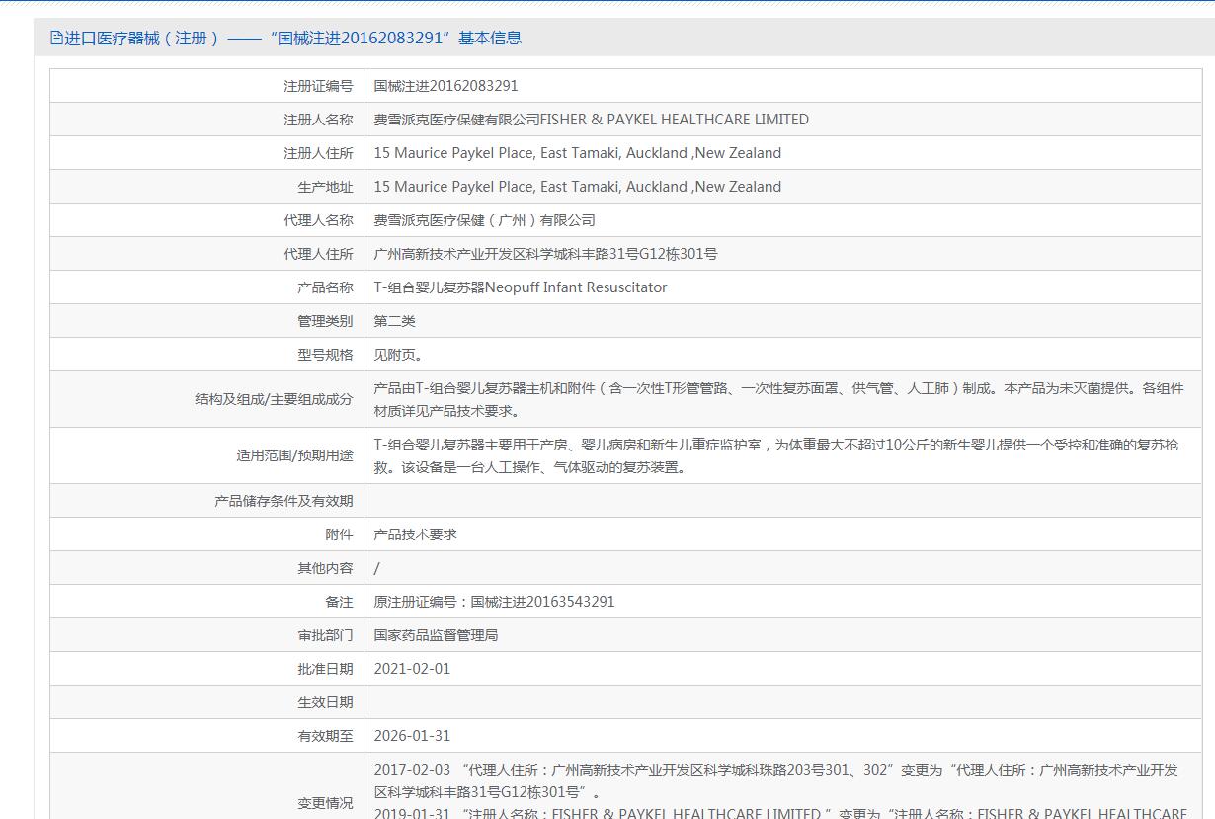The height and width of the screenshot is (819, 1215).
Task: Click the original registration number 国械注进20163543291
Action: click(x=494, y=602)
